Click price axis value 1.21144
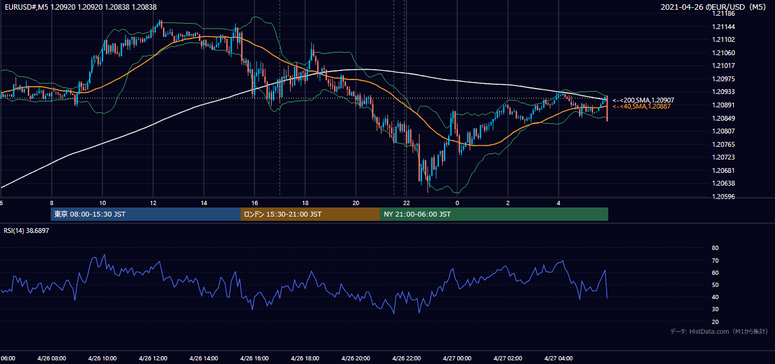 coord(724,27)
